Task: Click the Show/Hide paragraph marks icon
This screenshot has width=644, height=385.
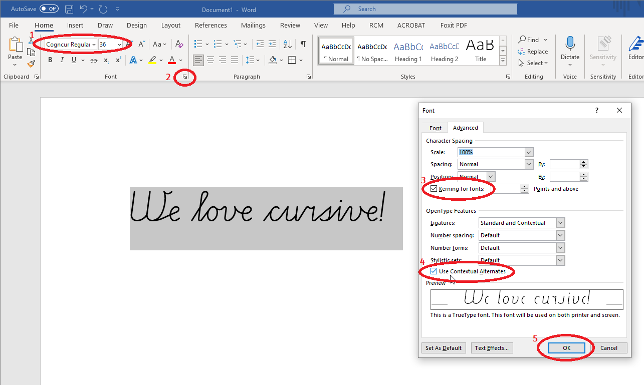Action: tap(303, 44)
